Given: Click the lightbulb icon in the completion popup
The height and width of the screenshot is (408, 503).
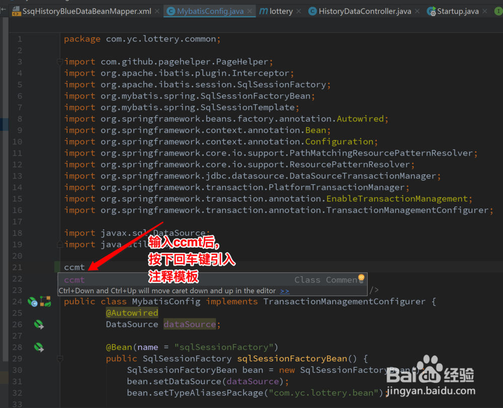Looking at the screenshot, I should [360, 278].
